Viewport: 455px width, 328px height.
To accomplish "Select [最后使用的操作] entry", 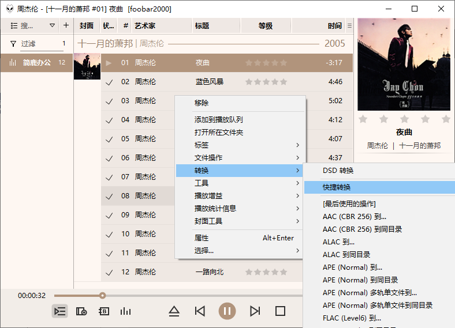I will click(x=379, y=203).
